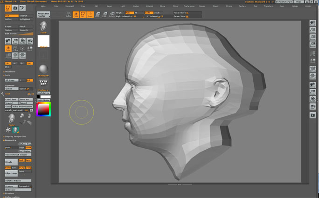Toggle the Draw icon in top shelf
Image resolution: width=319 pixels, height=198 pixels.
coord(90,14)
